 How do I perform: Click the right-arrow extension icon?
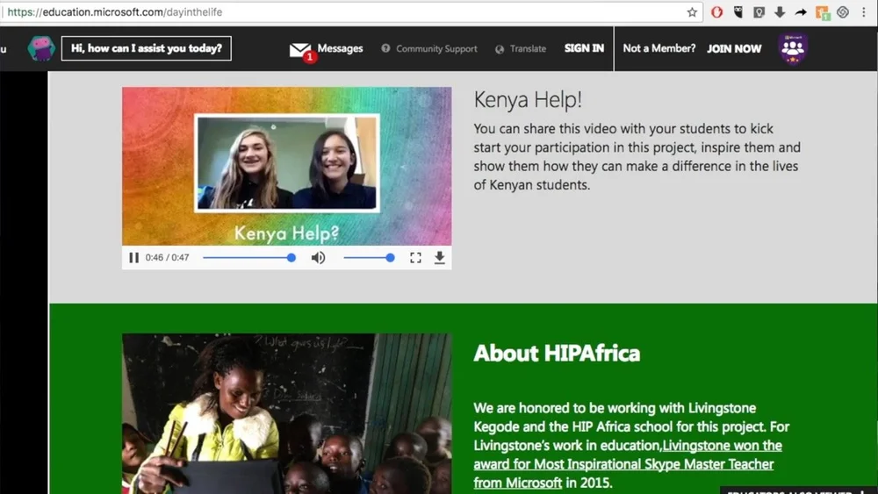pos(801,12)
